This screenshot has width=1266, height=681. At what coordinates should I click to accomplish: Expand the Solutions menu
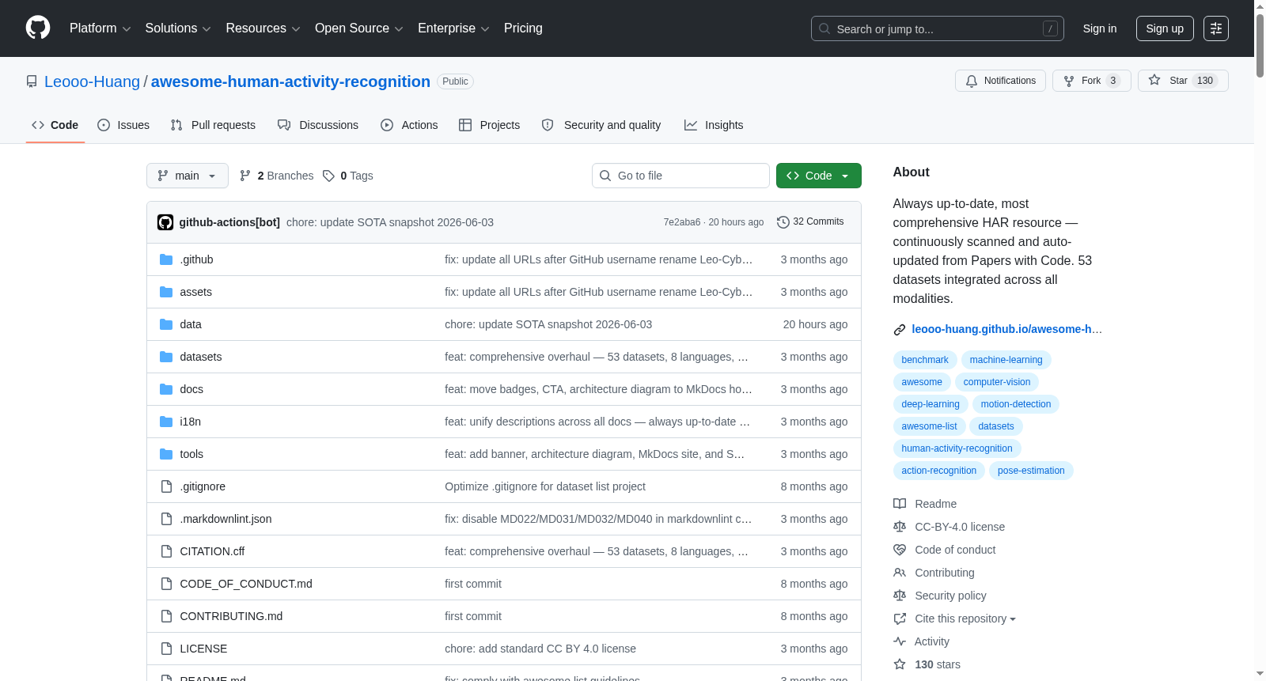coord(178,28)
